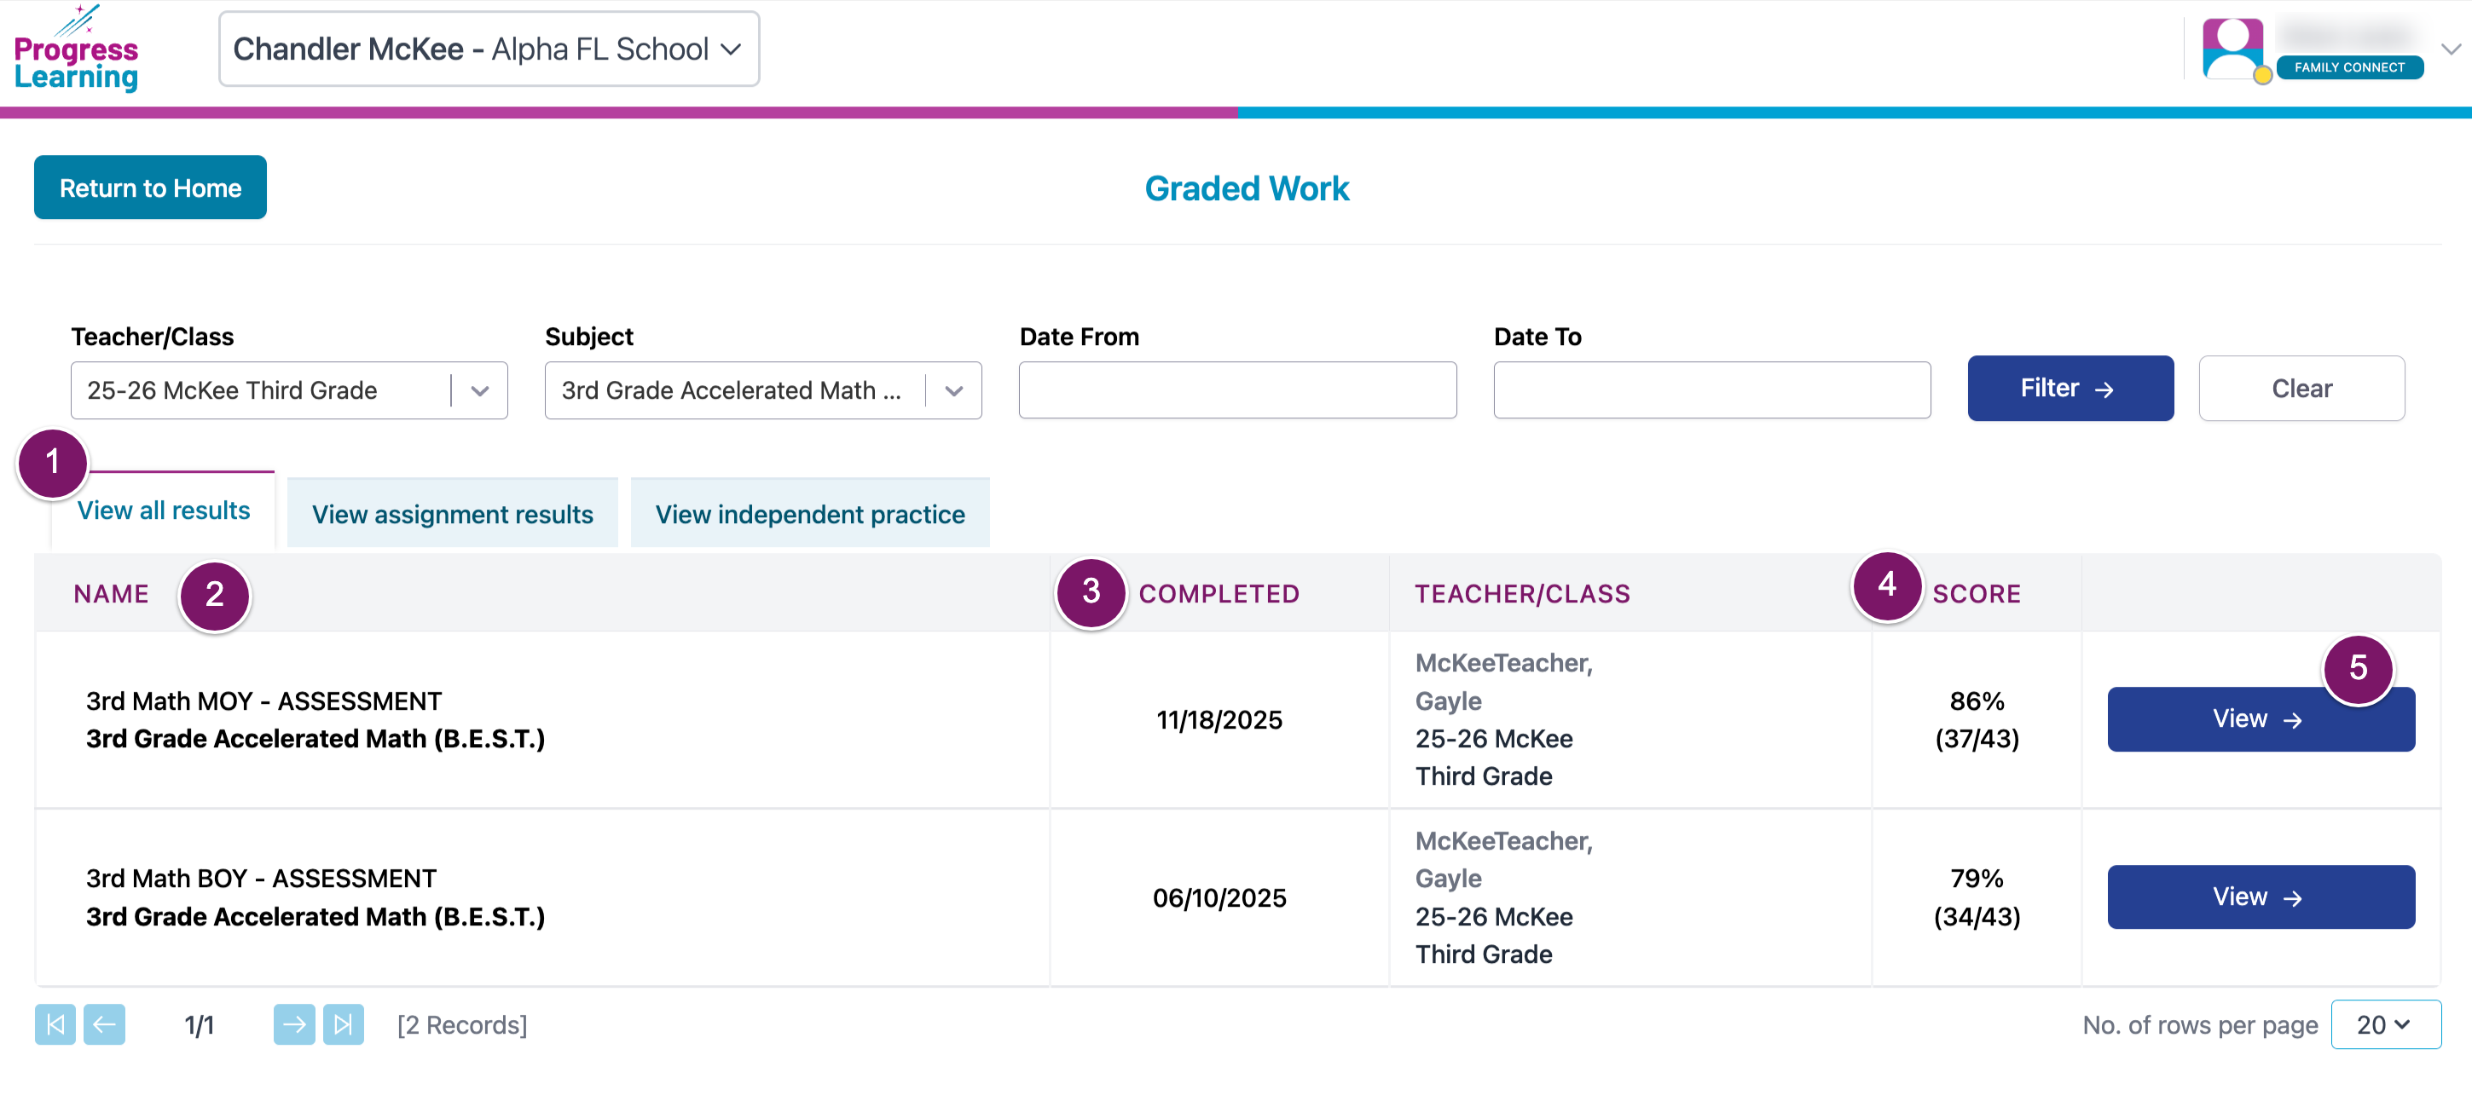This screenshot has height=1107, width=2472.
Task: Go to the previous results page
Action: [x=104, y=1024]
